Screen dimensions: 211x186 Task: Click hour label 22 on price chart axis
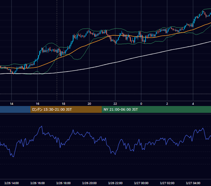click(115, 104)
